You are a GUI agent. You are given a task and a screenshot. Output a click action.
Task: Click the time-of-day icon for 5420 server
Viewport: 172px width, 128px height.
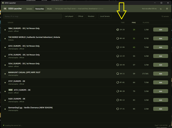click(x=117, y=100)
